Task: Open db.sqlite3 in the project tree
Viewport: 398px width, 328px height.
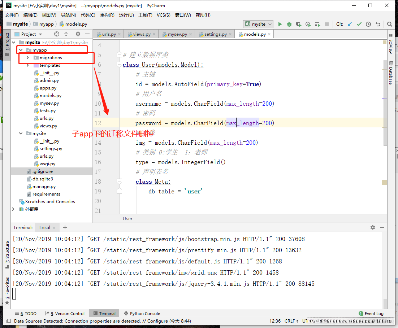Action: click(43, 179)
